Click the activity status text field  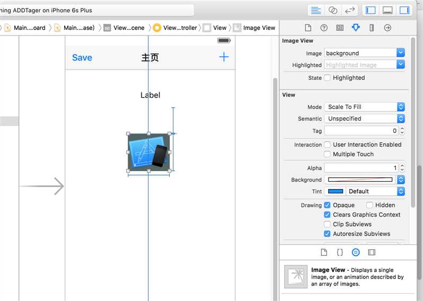(96, 10)
